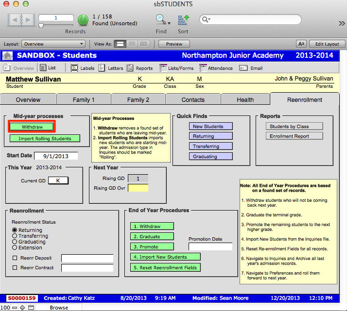Image resolution: width=347 pixels, height=311 pixels.
Task: Expand the toolbar overflow chevron
Action: coord(342,23)
